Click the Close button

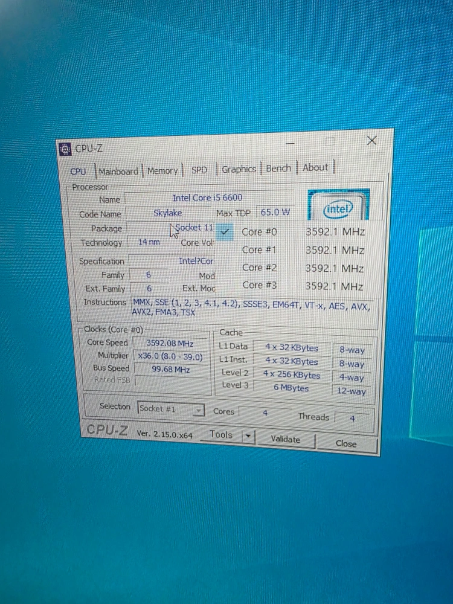point(346,444)
